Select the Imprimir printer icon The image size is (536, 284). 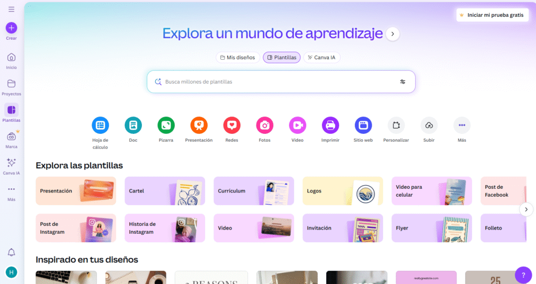click(x=330, y=126)
